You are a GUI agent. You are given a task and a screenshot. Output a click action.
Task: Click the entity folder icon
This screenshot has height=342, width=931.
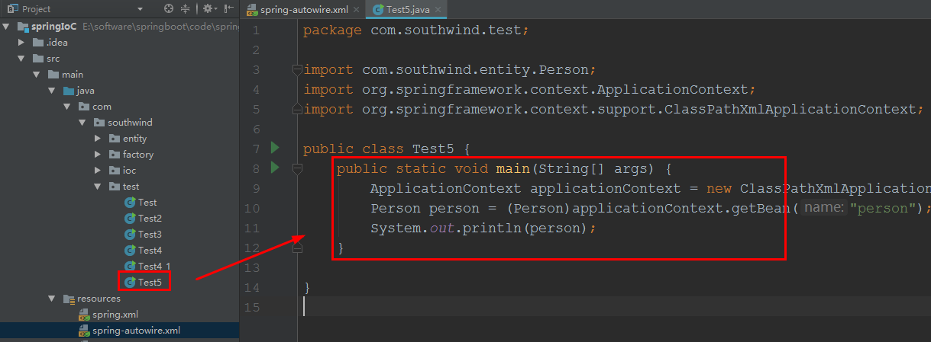(x=115, y=138)
